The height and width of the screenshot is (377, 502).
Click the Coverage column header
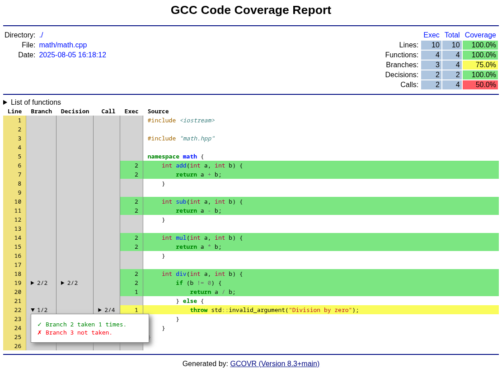tap(480, 35)
